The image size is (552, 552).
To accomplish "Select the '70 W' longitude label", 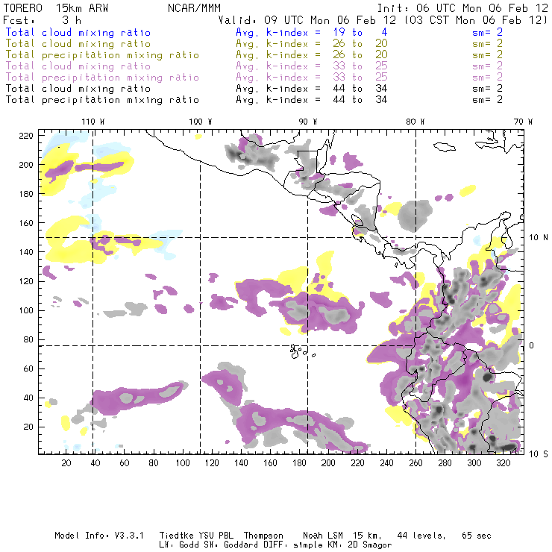I will pos(523,122).
